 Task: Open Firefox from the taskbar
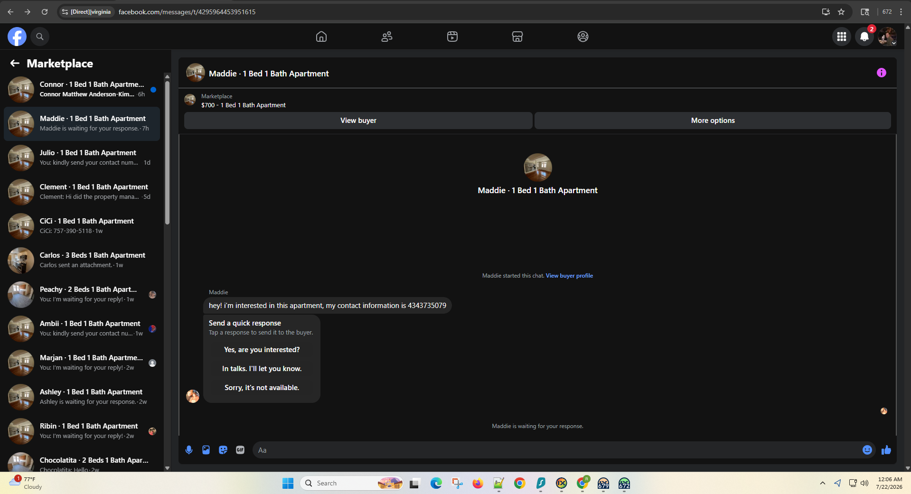(x=478, y=483)
